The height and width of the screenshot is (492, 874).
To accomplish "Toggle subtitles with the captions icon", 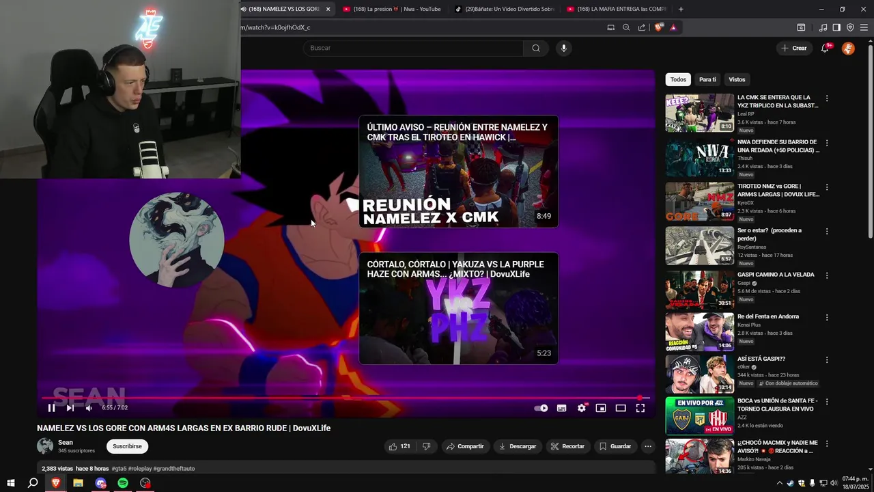I will click(x=561, y=408).
